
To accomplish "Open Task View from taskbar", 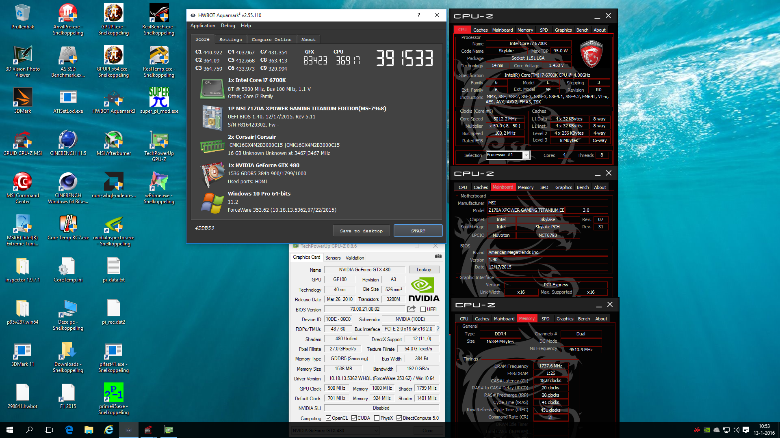I will pos(49,430).
